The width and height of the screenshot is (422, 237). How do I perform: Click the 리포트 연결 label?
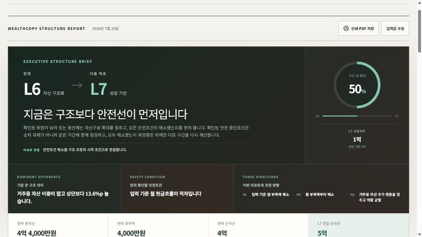click(x=31, y=150)
